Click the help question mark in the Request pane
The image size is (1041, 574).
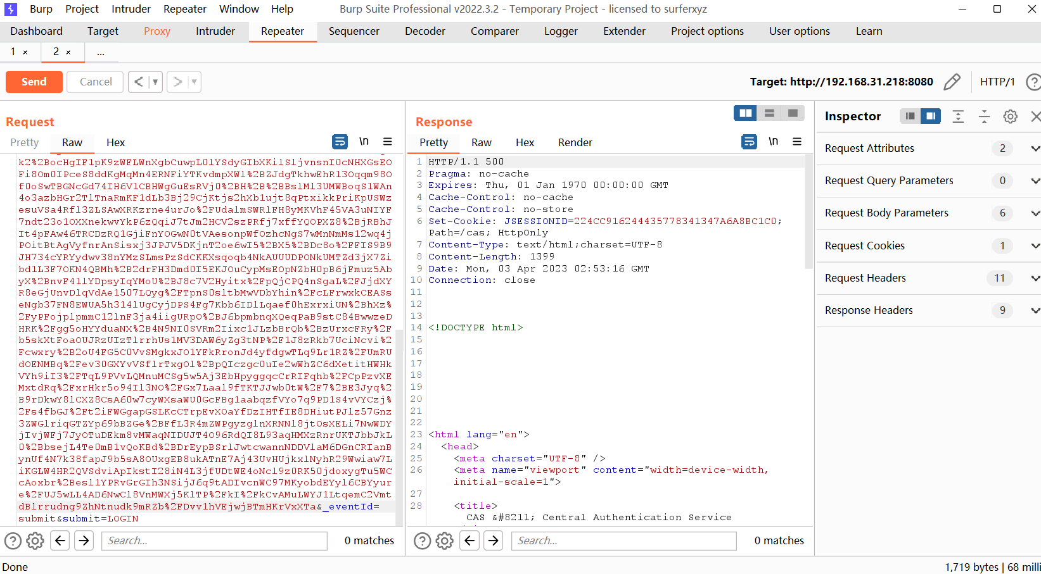coord(13,540)
